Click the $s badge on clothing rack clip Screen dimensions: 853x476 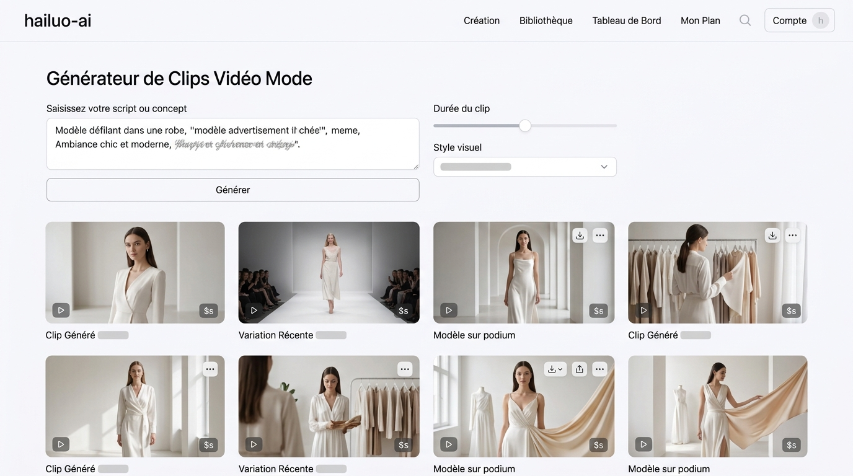pos(792,311)
